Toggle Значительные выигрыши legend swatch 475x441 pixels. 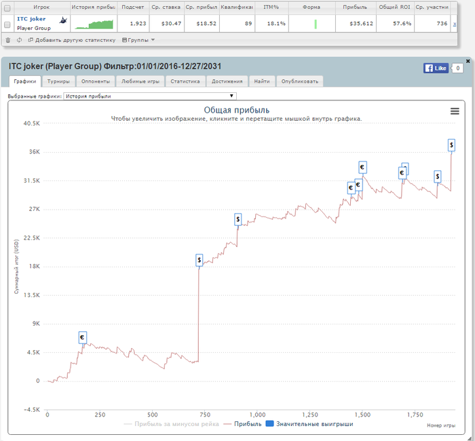point(269,424)
